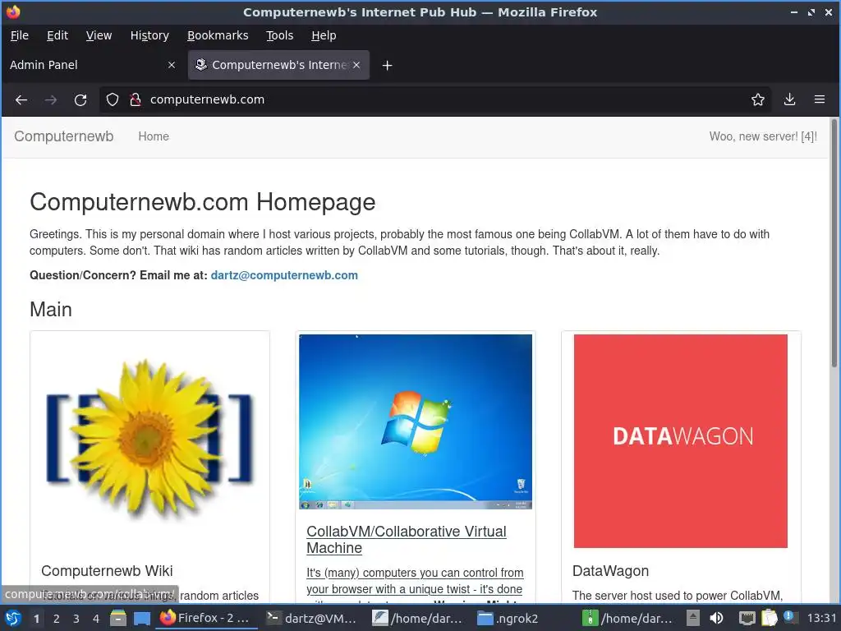Image resolution: width=841 pixels, height=631 pixels.
Task: Open the tracking protection shield icon
Action: (x=112, y=99)
